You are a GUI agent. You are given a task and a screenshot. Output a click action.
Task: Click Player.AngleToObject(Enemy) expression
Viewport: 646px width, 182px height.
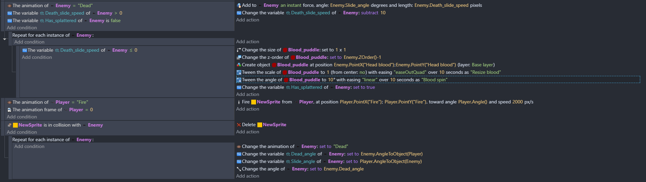391,162
